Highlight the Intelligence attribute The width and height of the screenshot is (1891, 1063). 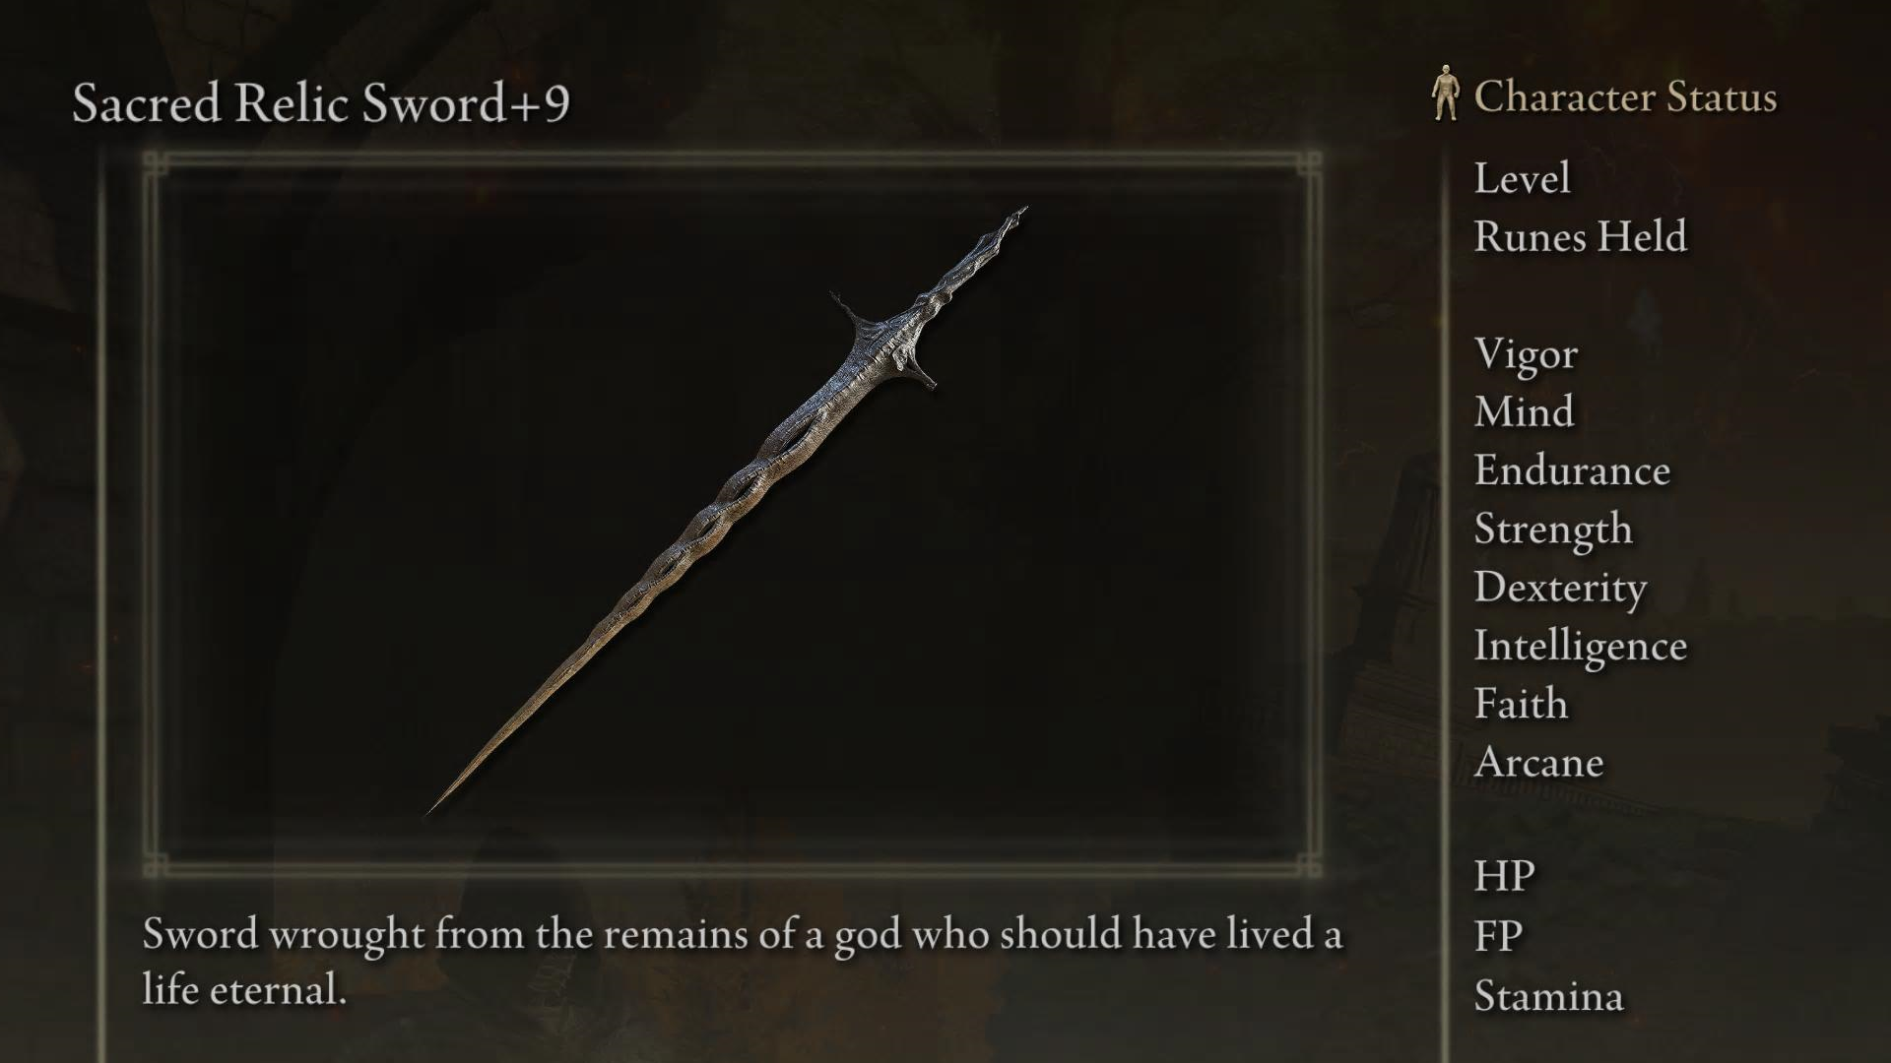tap(1580, 647)
